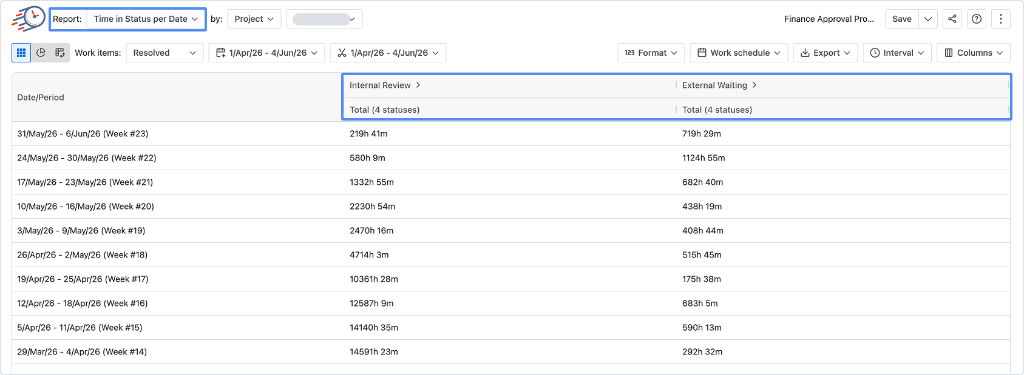Image resolution: width=1024 pixels, height=375 pixels.
Task: Click the Finance Approval Pro... report name
Action: point(829,19)
